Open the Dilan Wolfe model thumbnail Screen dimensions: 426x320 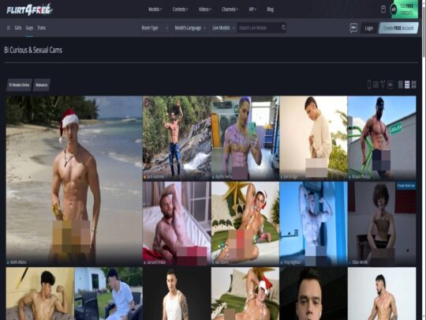[x=382, y=224]
